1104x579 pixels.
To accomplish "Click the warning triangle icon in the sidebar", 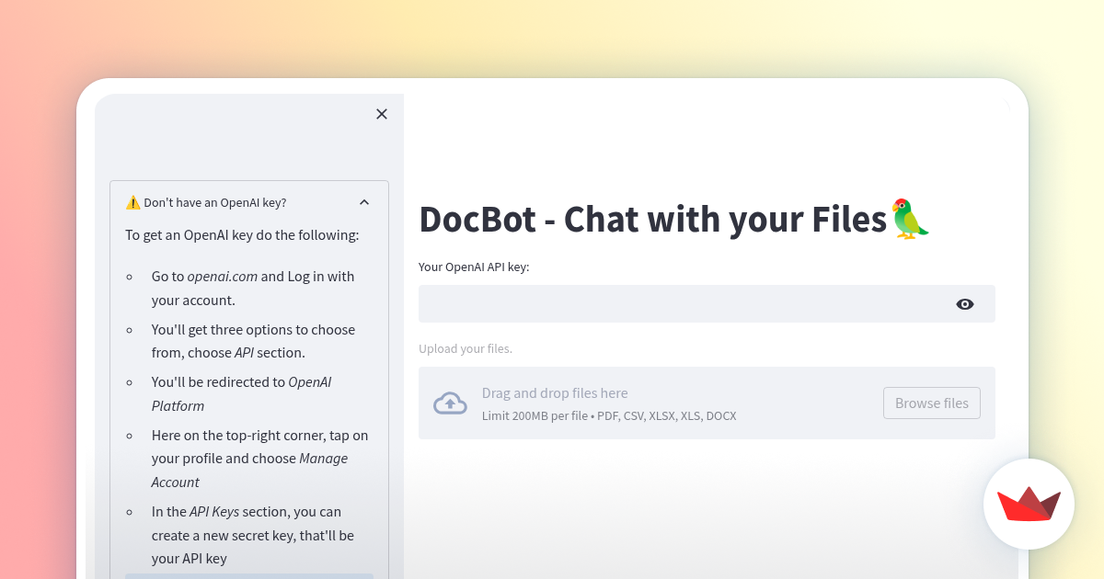I will 132,201.
